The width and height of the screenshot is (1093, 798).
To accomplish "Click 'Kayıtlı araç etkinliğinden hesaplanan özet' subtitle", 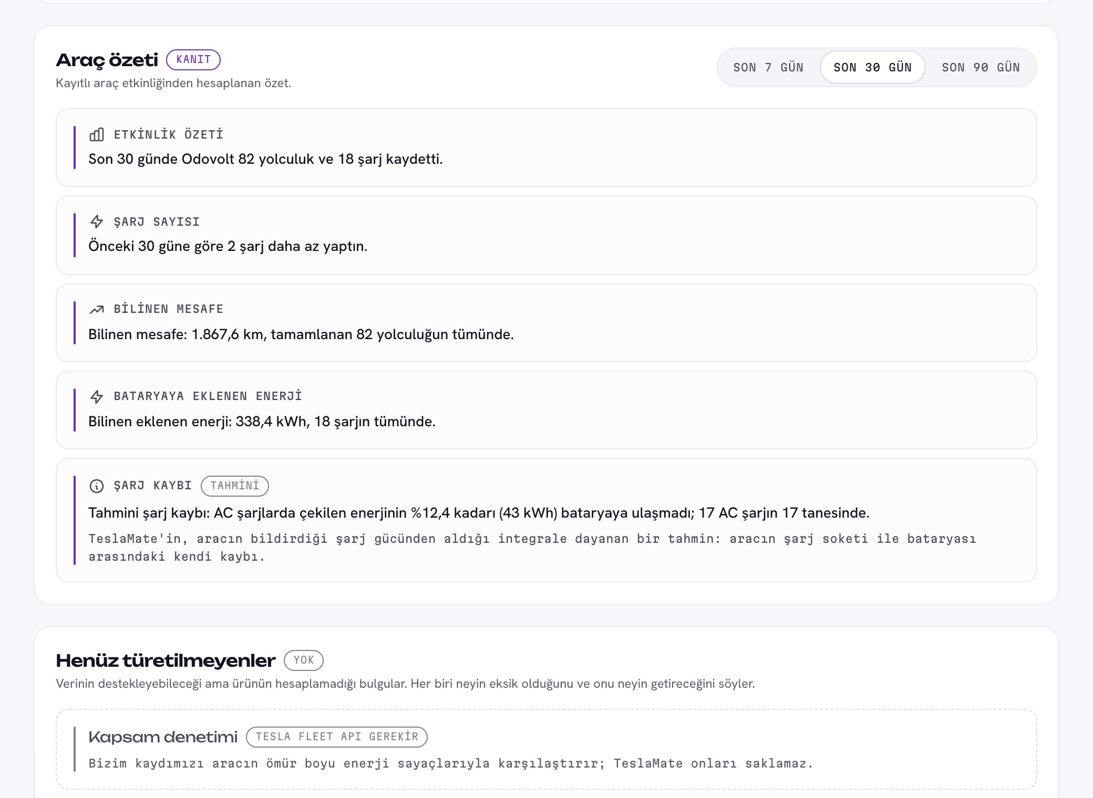I will (173, 83).
